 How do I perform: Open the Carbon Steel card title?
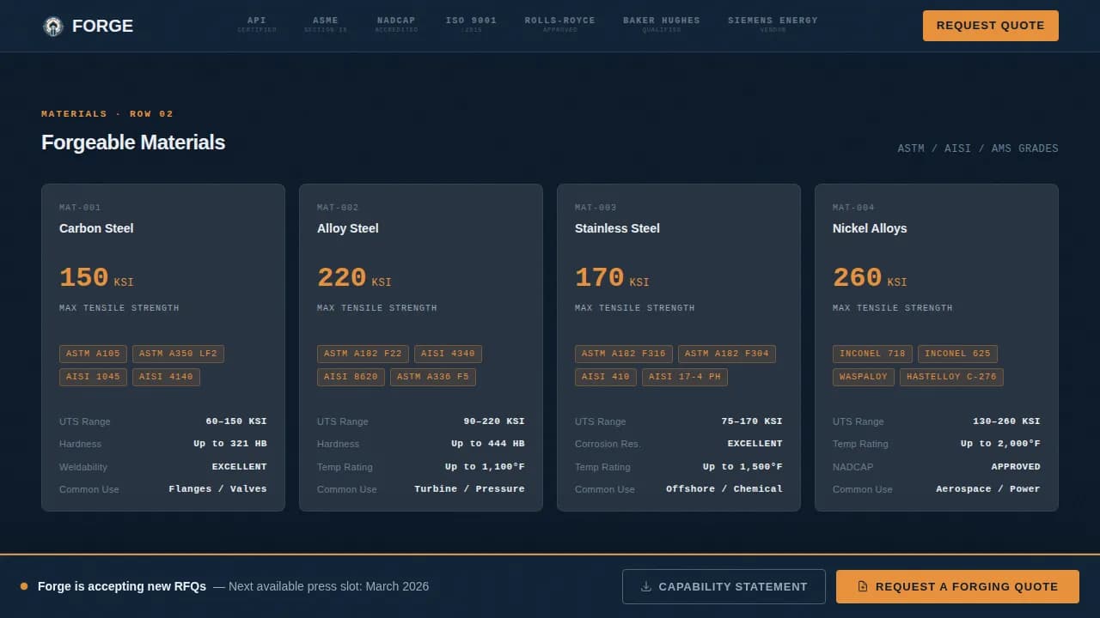point(96,228)
